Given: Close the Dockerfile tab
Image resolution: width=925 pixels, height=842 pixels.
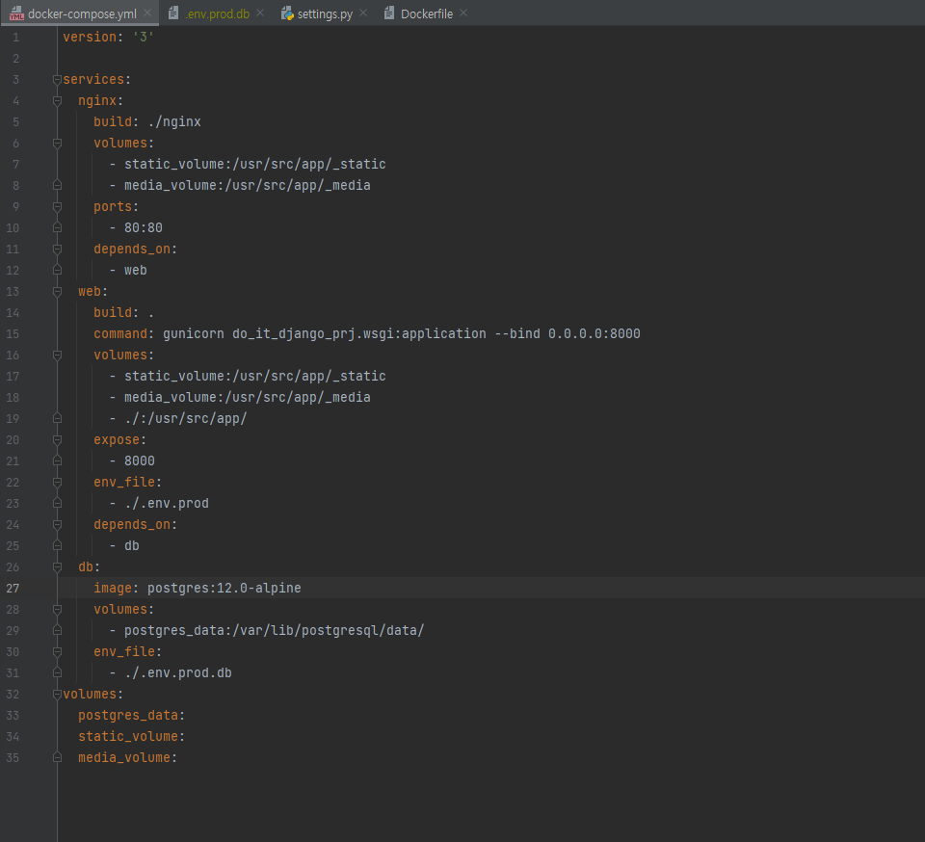Looking at the screenshot, I should (x=463, y=13).
